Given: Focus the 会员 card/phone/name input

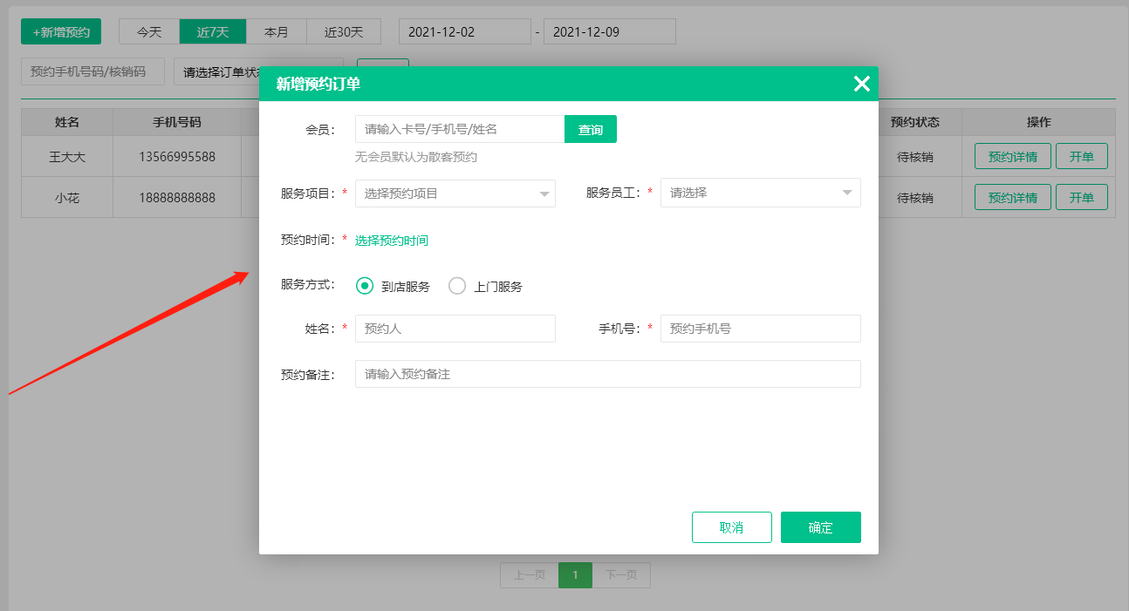Looking at the screenshot, I should [x=460, y=129].
